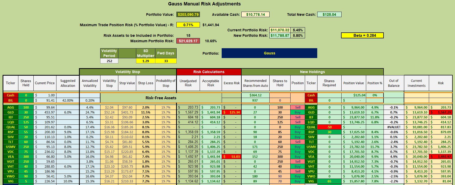Viewport: 455px width, 185px height.
Task: Click the Buy position cell in USMV row
Action: pos(298,147)
